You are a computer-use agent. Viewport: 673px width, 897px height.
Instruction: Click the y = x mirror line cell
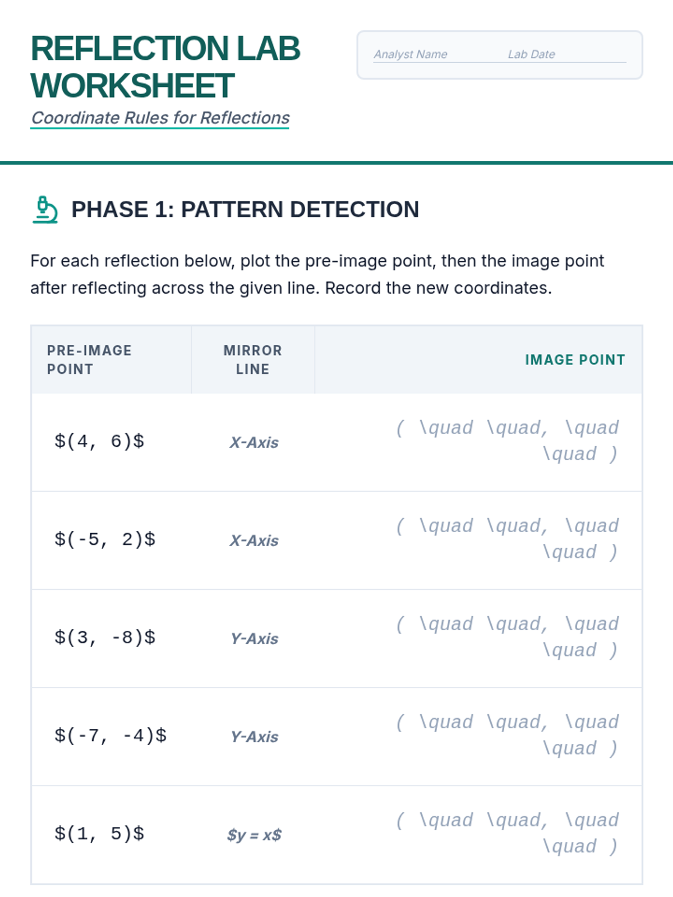(x=254, y=835)
